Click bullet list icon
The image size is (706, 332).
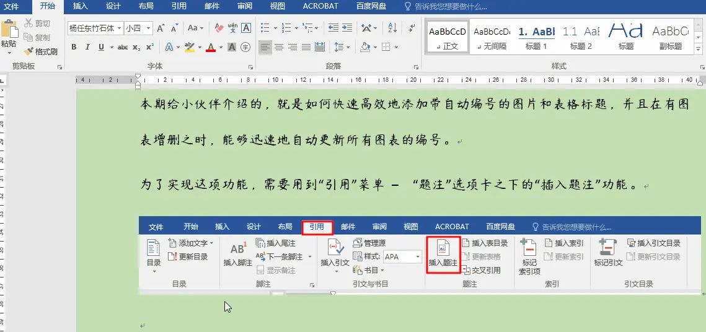pos(266,28)
